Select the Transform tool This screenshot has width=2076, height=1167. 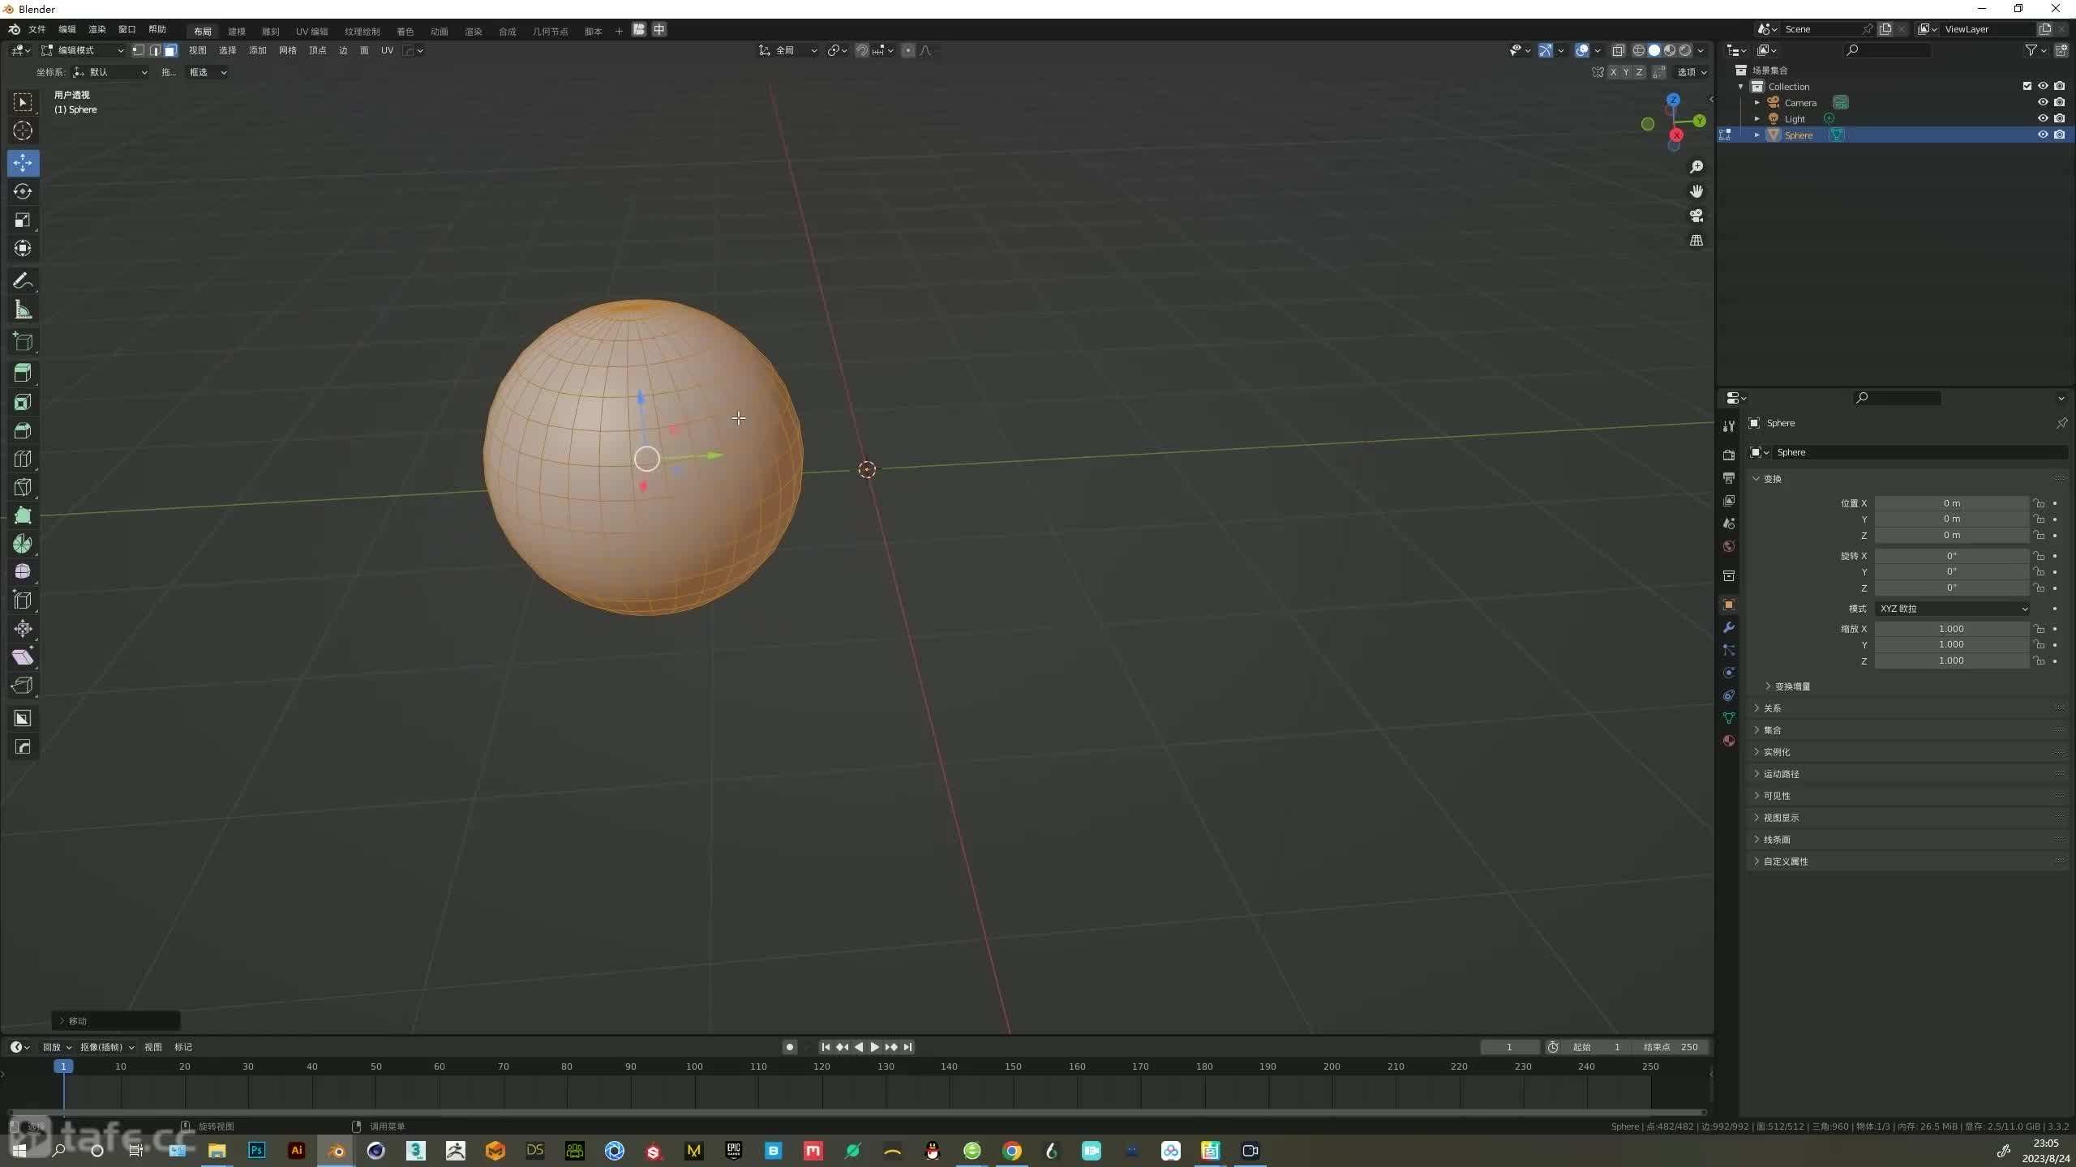[x=23, y=248]
